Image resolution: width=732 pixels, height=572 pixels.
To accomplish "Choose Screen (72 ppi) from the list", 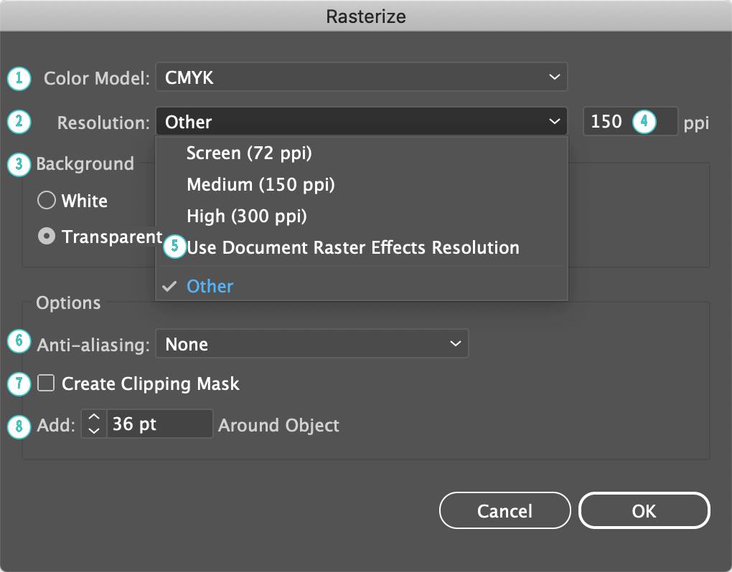I will tap(249, 153).
